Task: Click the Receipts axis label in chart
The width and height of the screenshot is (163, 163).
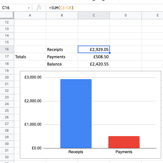Action: 76,152
